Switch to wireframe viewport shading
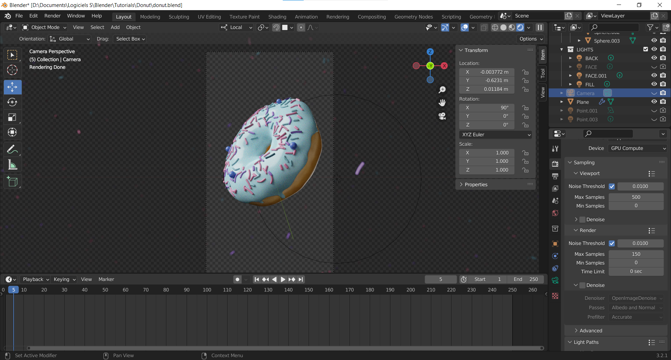The image size is (671, 360). 495,28
